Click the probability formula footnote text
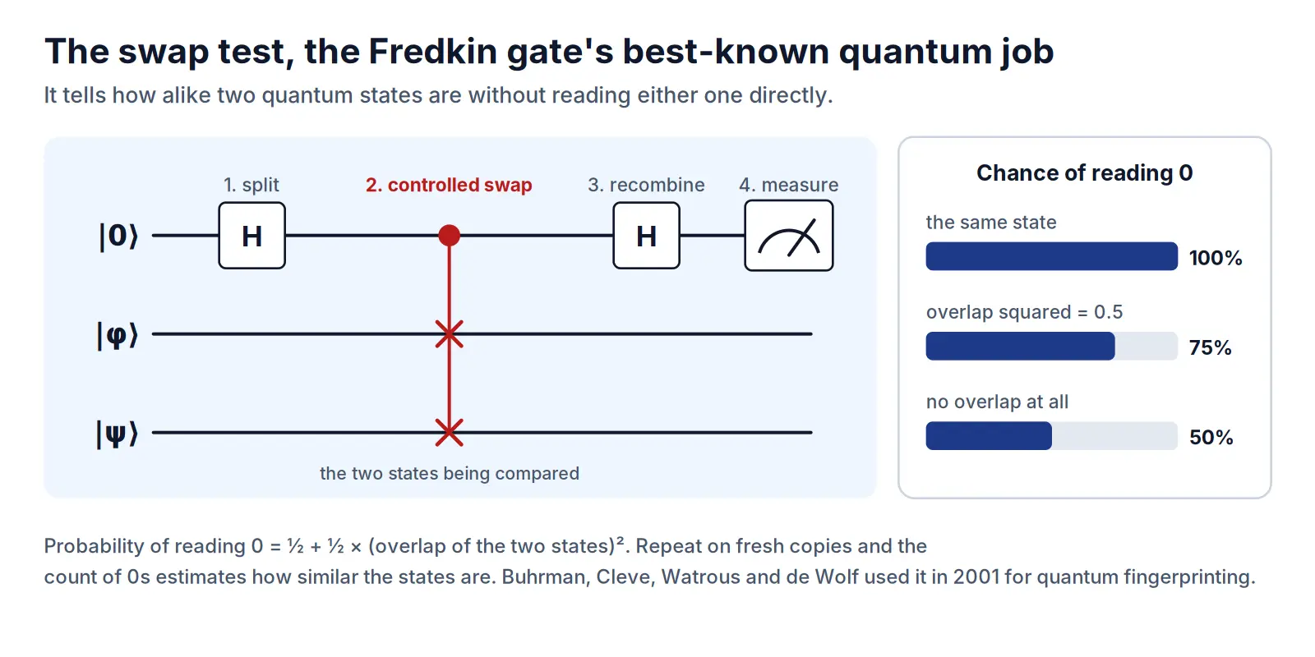The width and height of the screenshot is (1315, 657). [649, 561]
